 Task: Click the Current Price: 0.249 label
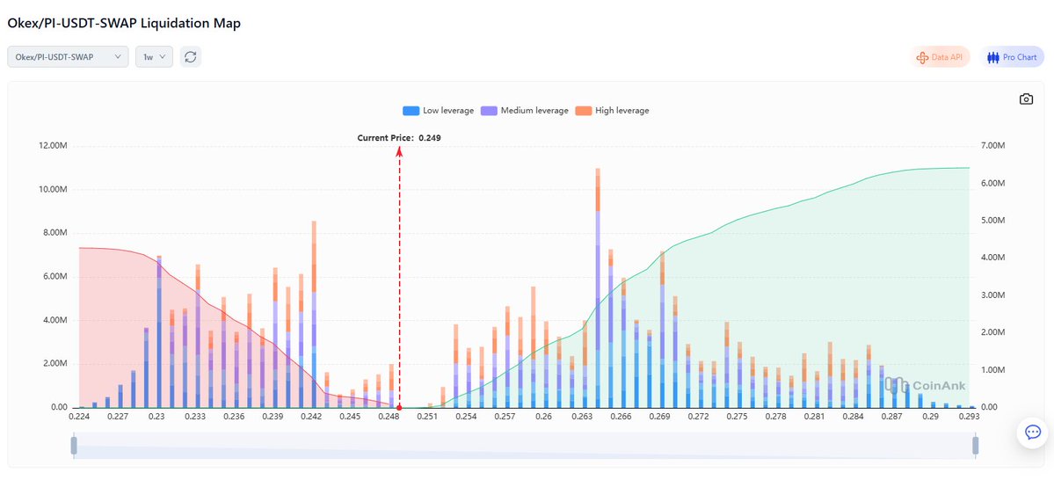399,138
